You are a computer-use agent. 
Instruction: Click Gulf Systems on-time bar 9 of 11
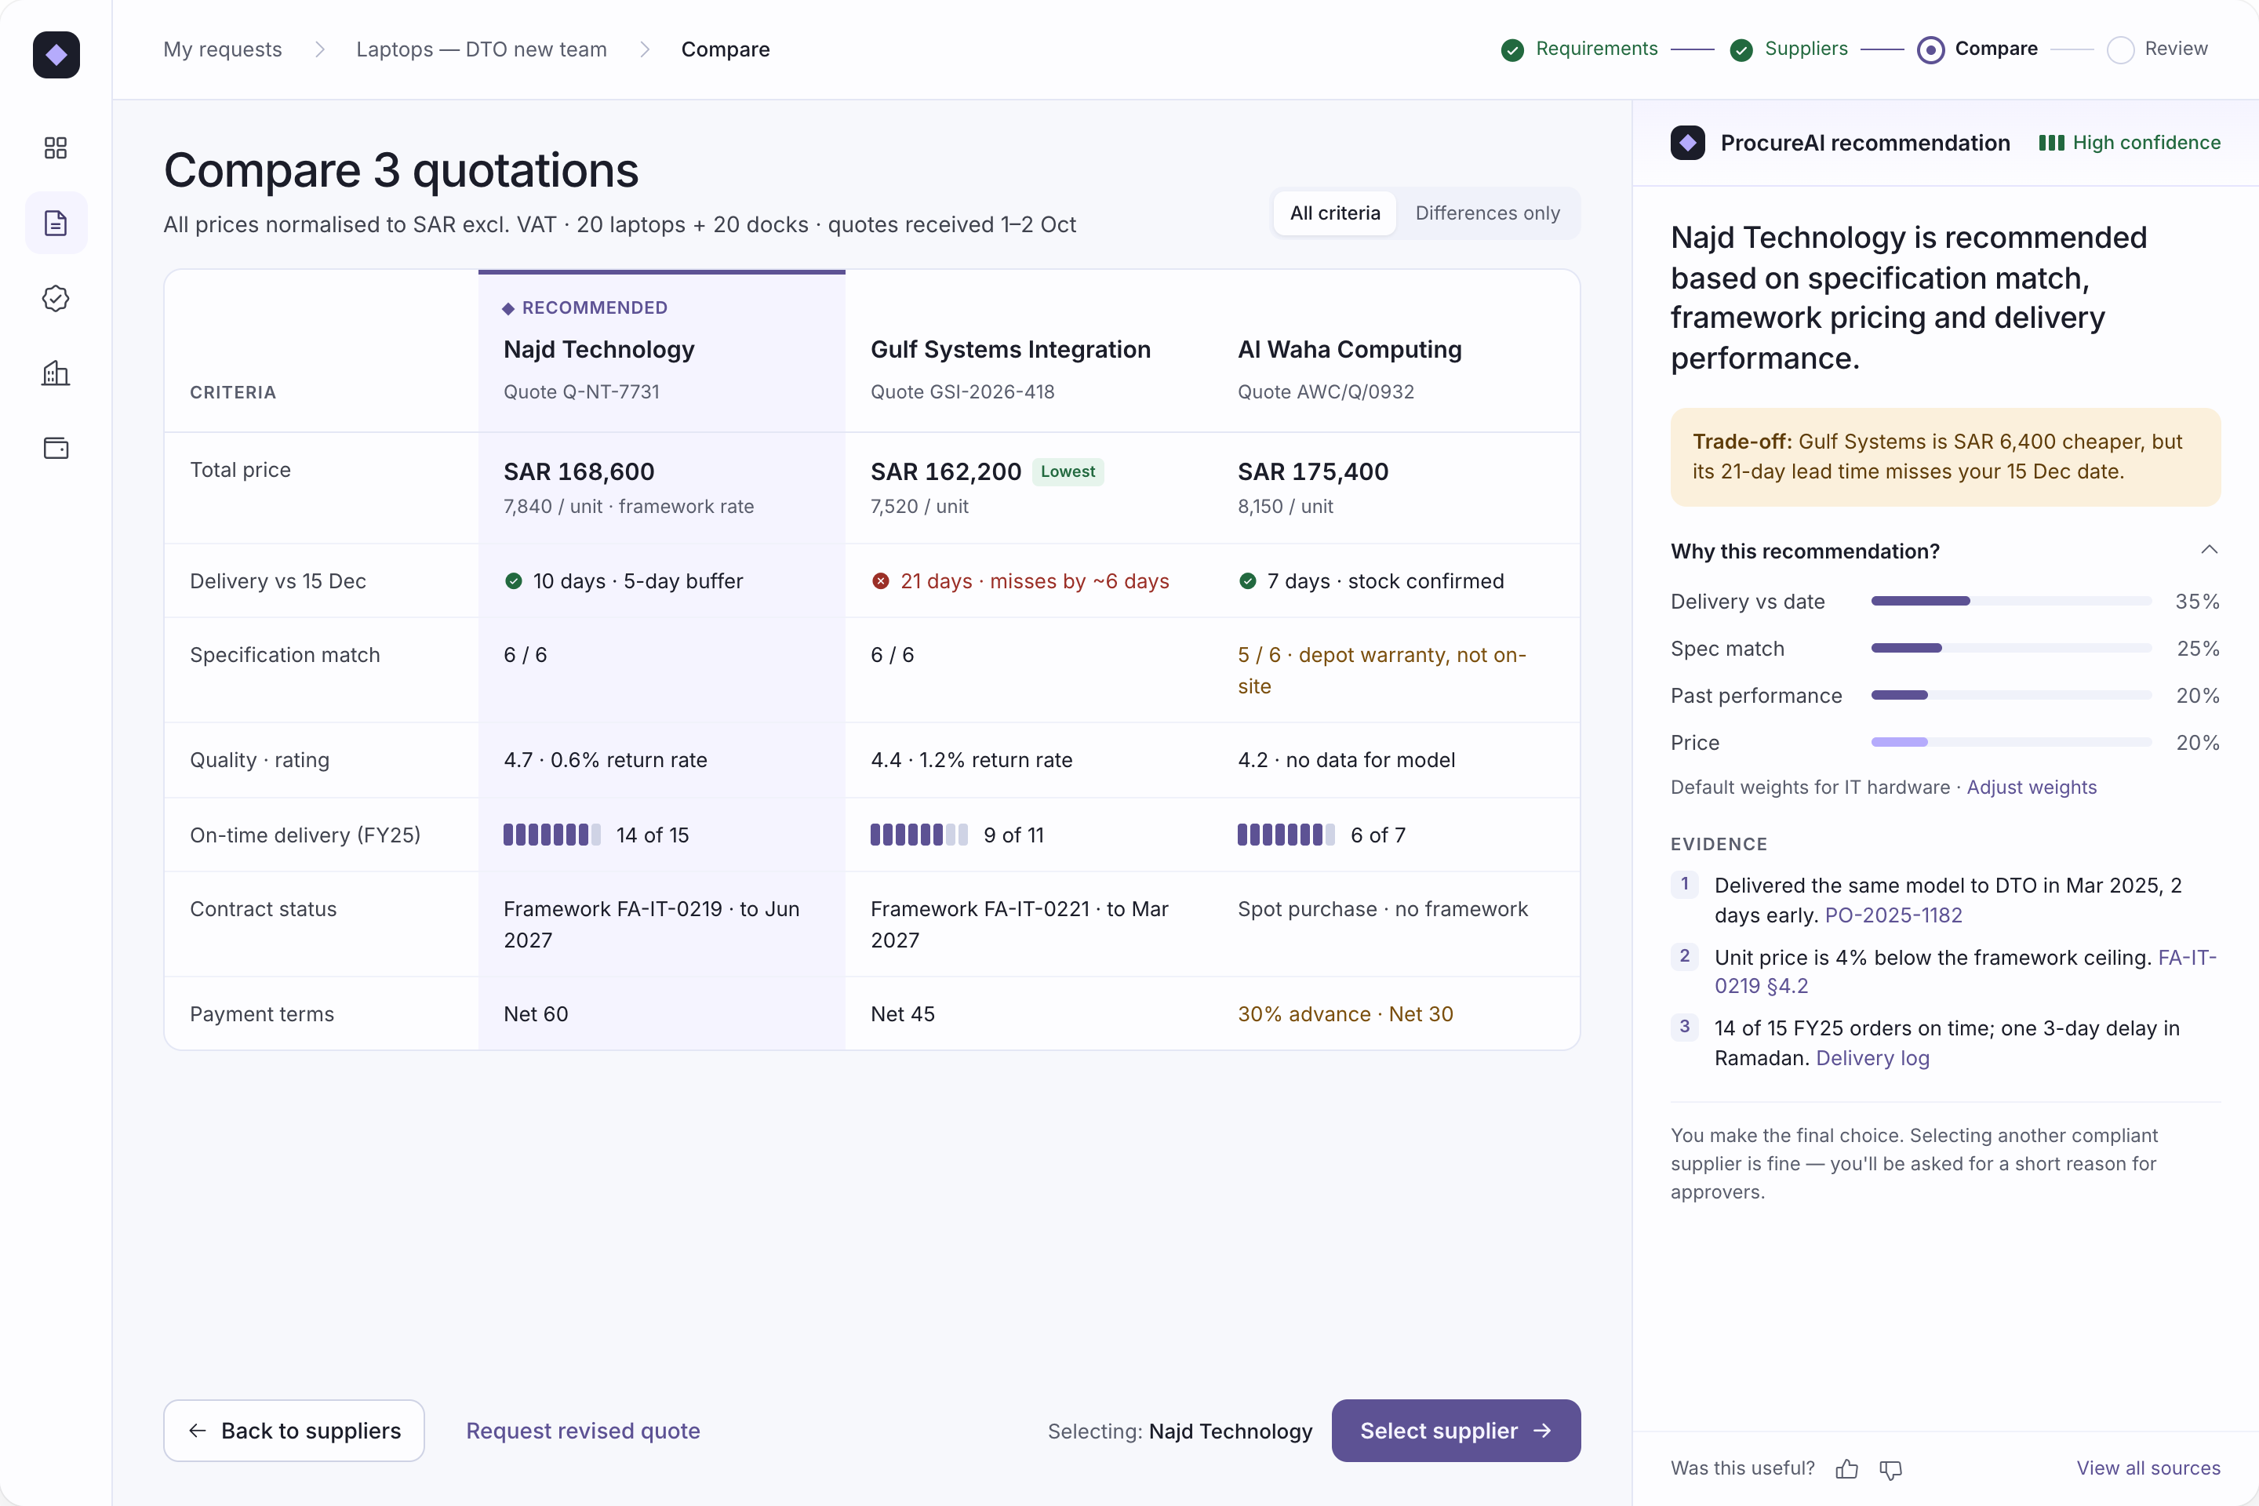point(919,835)
